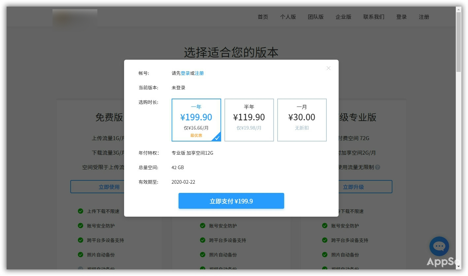Screen dimensions: 468x276
Task: Click the green check beside 上传下载不限速
Action: [x=80, y=211]
